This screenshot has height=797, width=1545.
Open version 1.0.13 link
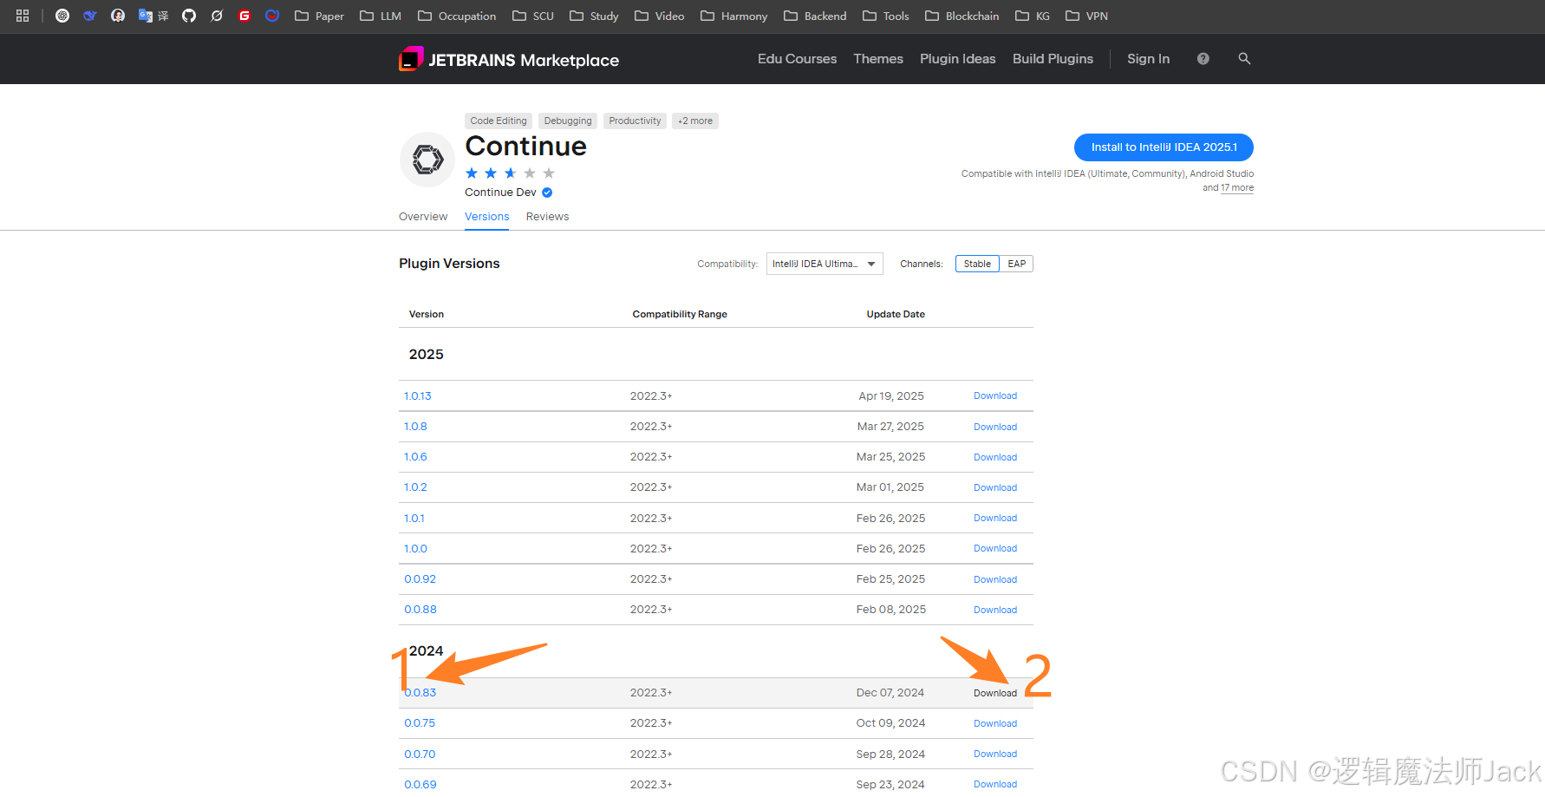pos(418,396)
